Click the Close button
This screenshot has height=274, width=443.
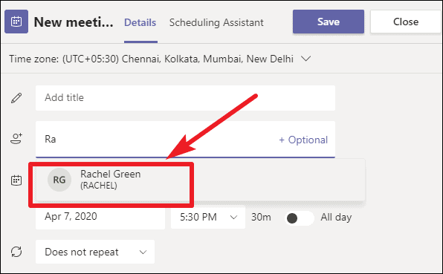(x=406, y=22)
